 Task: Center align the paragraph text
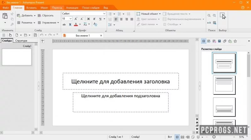tap(121, 19)
